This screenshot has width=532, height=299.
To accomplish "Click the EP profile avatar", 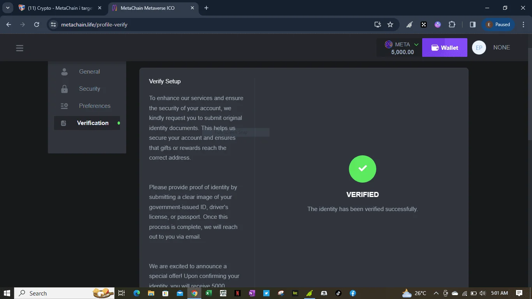I will pyautogui.click(x=479, y=47).
